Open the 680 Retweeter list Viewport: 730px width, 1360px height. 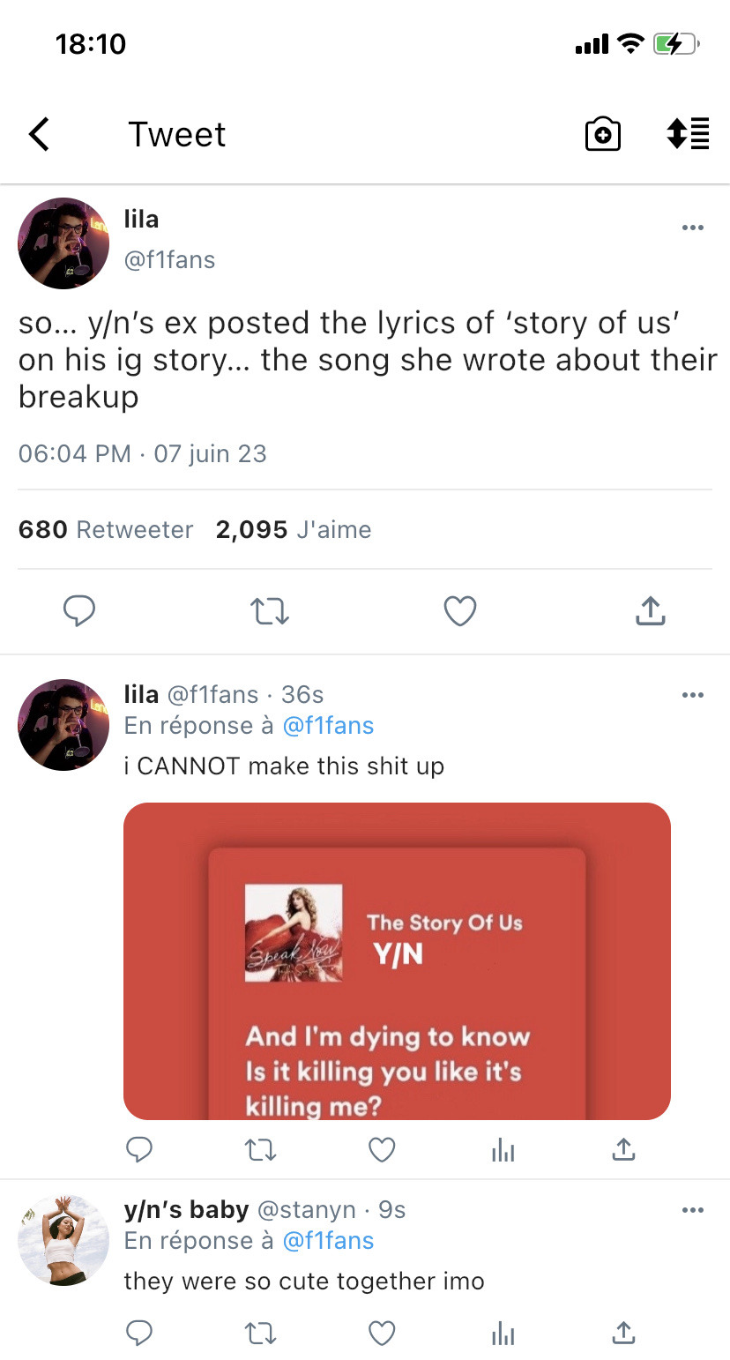pyautogui.click(x=106, y=529)
